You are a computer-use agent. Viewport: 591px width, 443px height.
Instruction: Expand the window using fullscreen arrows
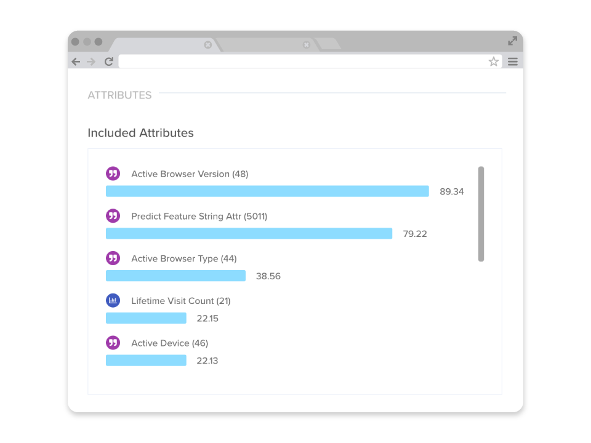pos(512,41)
